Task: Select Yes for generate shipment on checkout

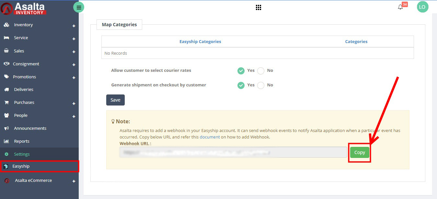Action: click(x=241, y=85)
